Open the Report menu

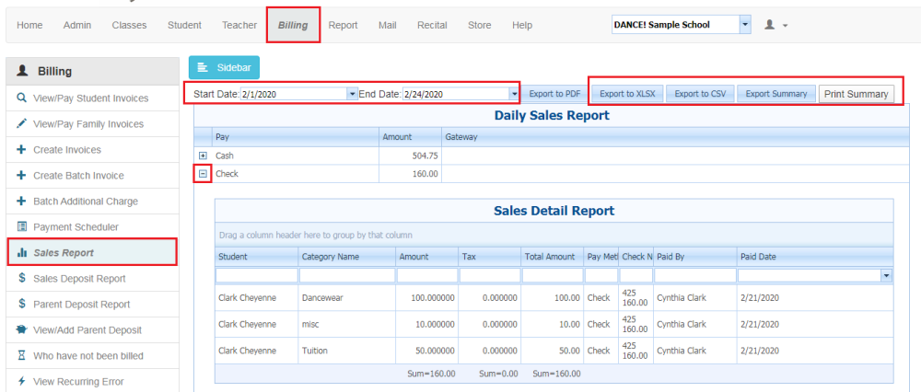tap(343, 25)
